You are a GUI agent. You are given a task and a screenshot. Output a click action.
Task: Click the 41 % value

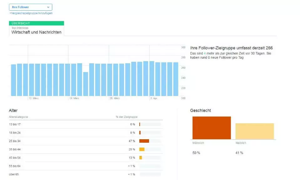click(239, 153)
